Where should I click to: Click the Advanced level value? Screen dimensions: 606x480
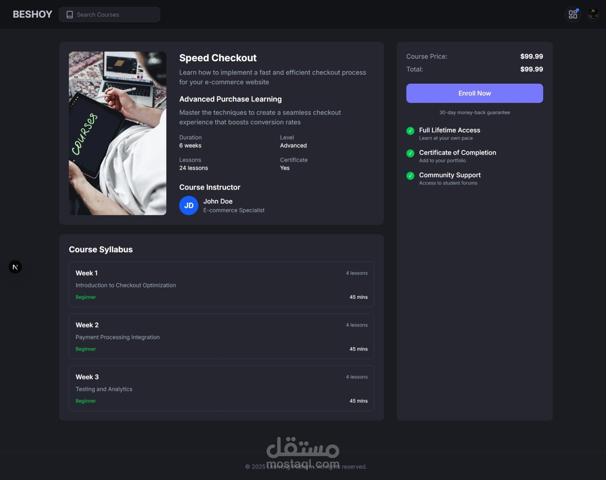point(293,145)
